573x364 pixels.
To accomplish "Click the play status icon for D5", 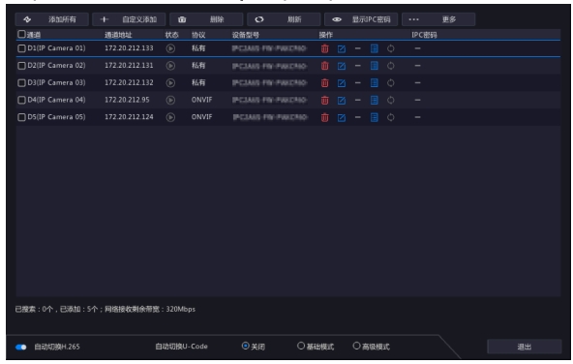I will (170, 117).
